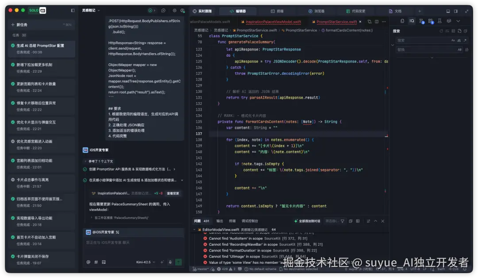This screenshot has width=478, height=278.
Task: Click the sparkle optimize prompt icon
Action: (162, 262)
